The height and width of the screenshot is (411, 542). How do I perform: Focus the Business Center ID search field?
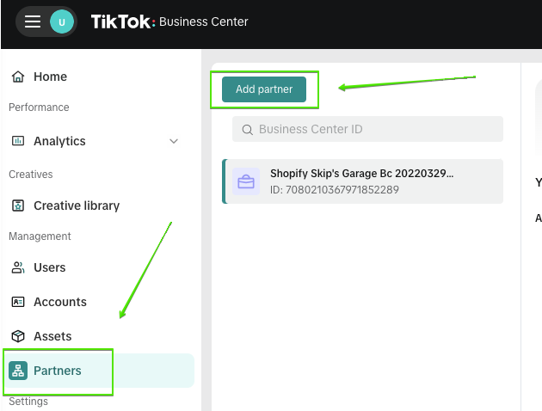coord(368,129)
